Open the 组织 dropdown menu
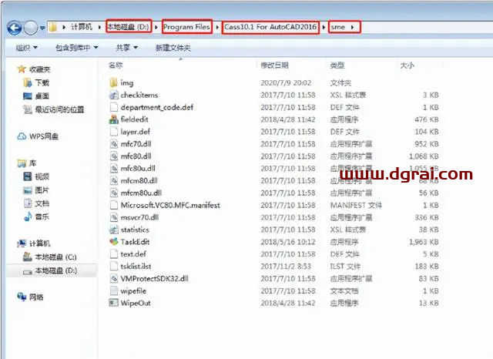Viewport: 493px width, 359px height. tap(26, 48)
